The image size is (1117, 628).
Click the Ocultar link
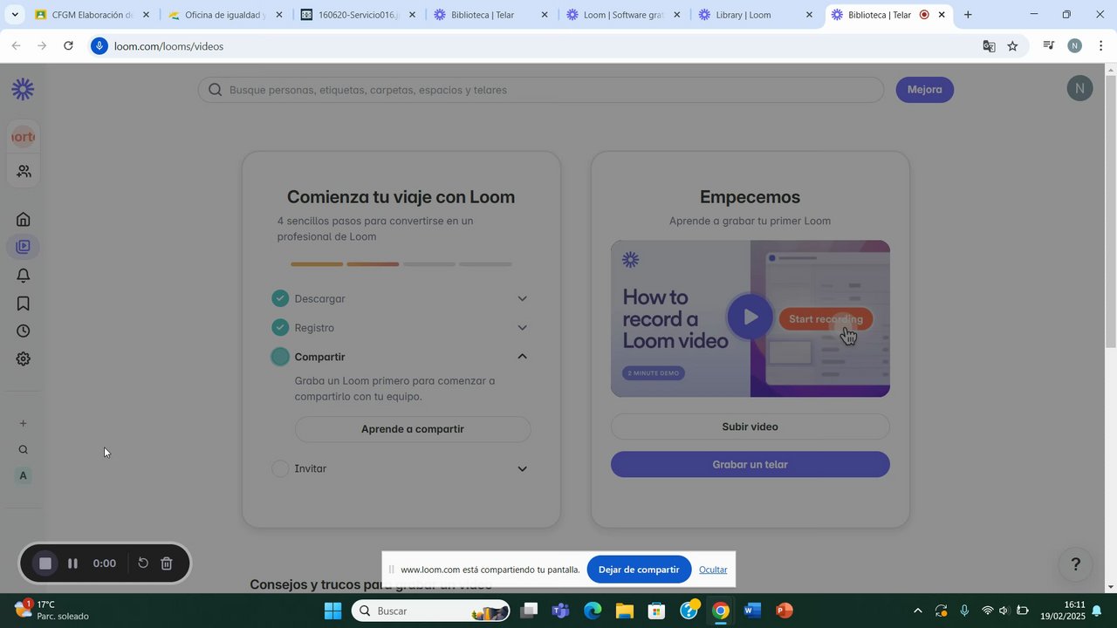713,570
